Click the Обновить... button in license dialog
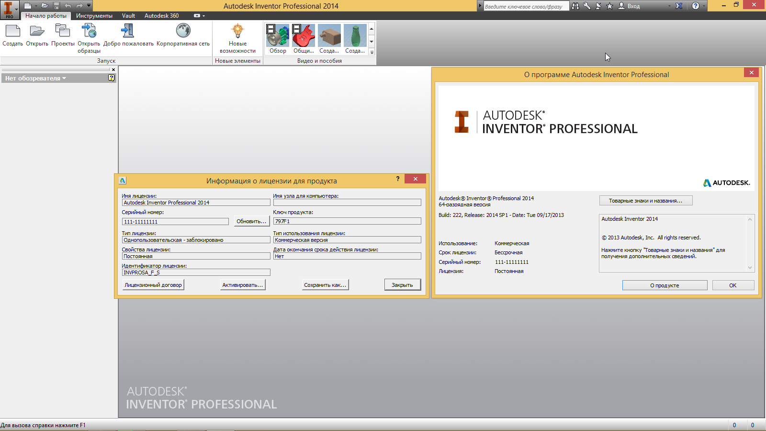766x431 pixels. click(251, 221)
